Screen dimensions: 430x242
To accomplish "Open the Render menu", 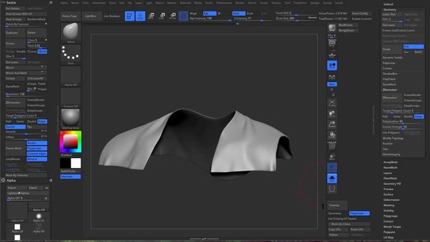I will pyautogui.click(x=240, y=3).
